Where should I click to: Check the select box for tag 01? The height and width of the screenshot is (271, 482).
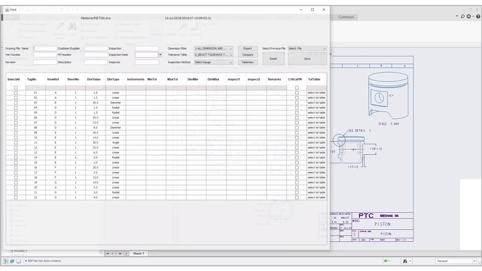click(16, 93)
